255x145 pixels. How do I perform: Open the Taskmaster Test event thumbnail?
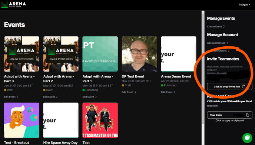[x=100, y=120]
